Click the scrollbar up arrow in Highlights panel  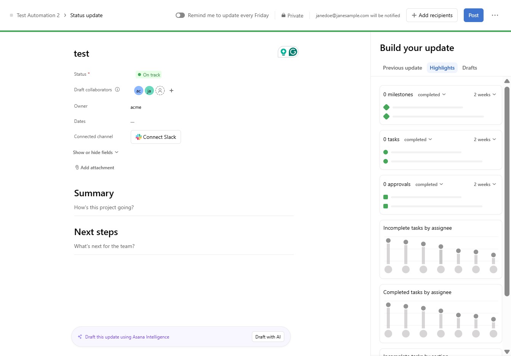tap(507, 81)
